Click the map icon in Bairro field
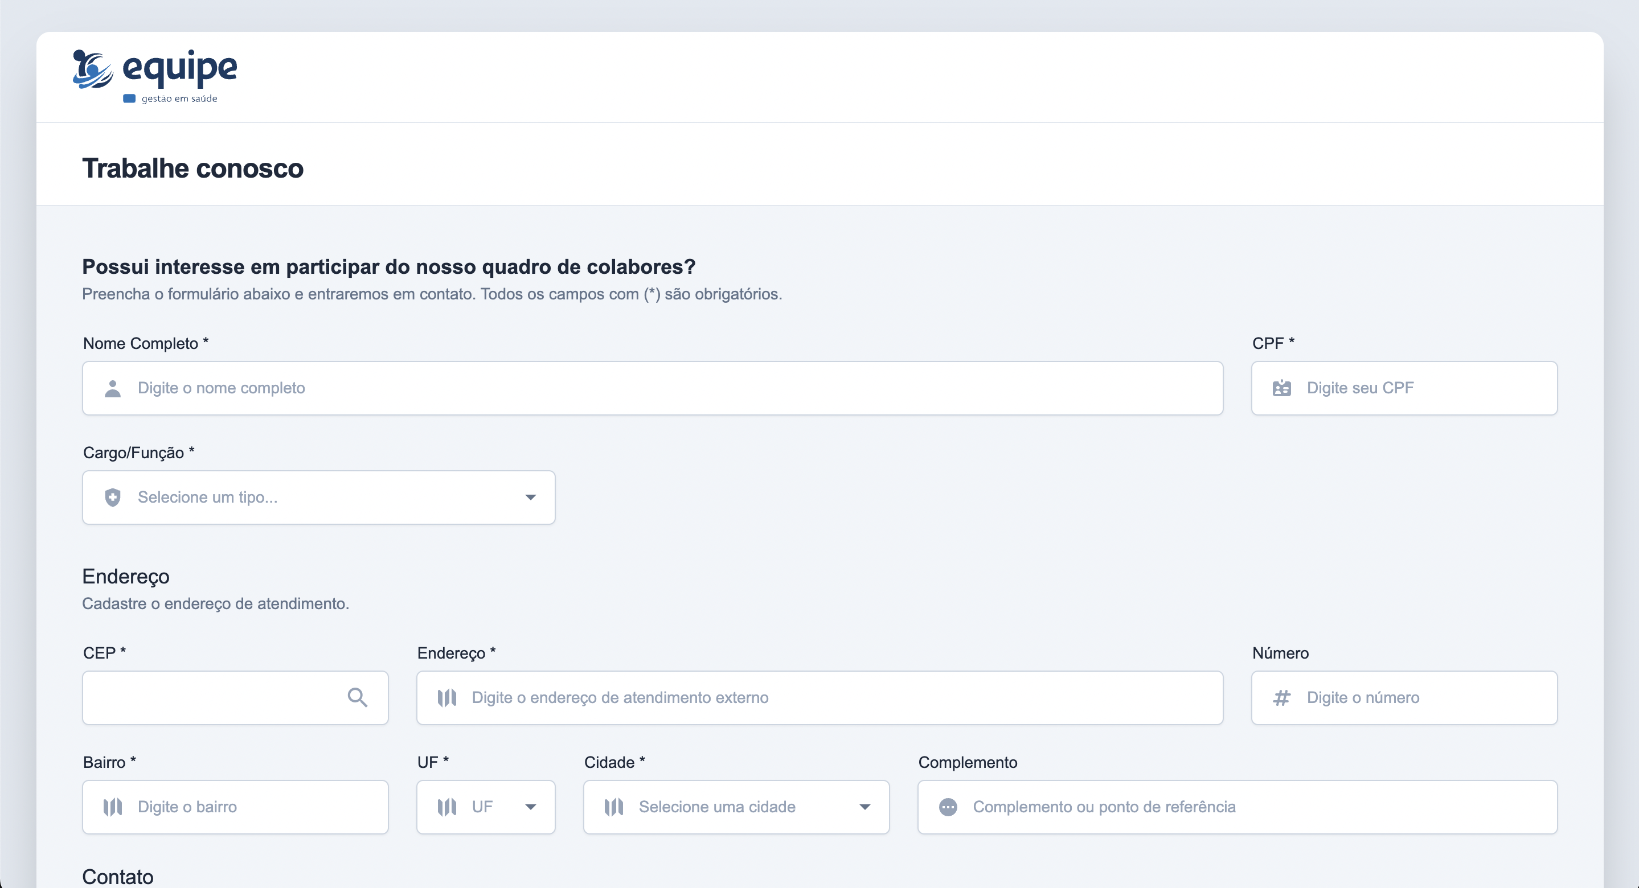This screenshot has height=888, width=1639. [113, 807]
